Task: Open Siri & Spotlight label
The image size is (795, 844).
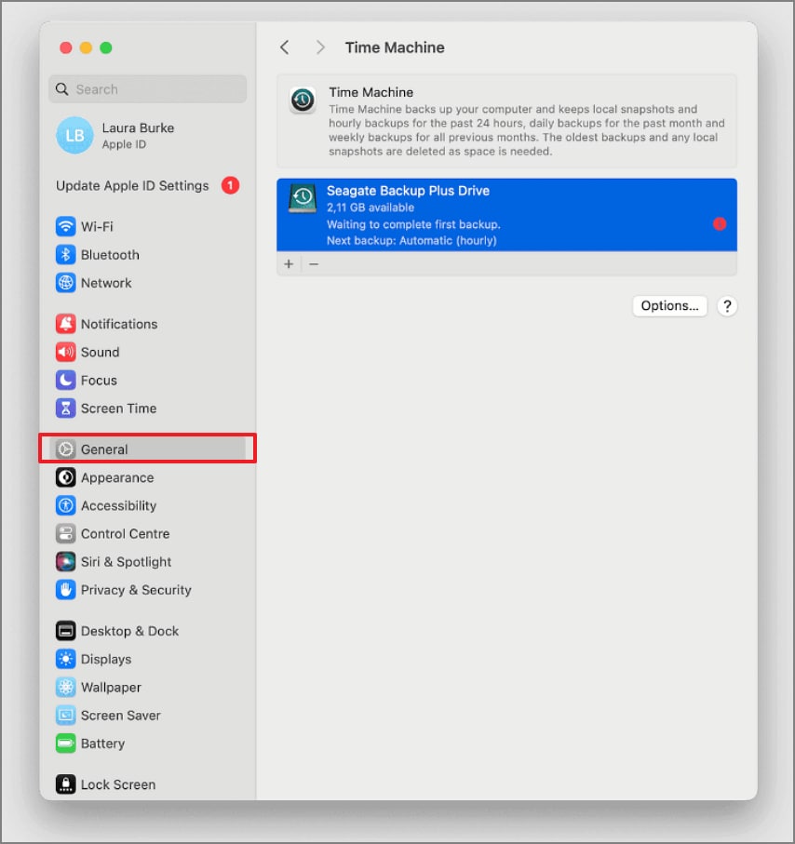Action: pos(126,562)
